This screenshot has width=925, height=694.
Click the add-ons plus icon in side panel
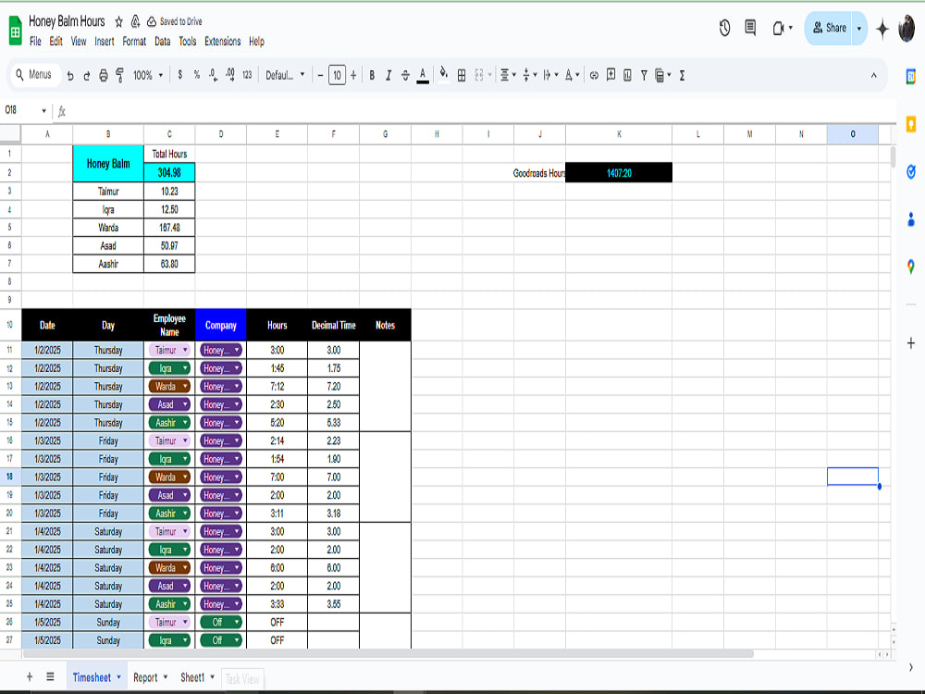pos(911,343)
